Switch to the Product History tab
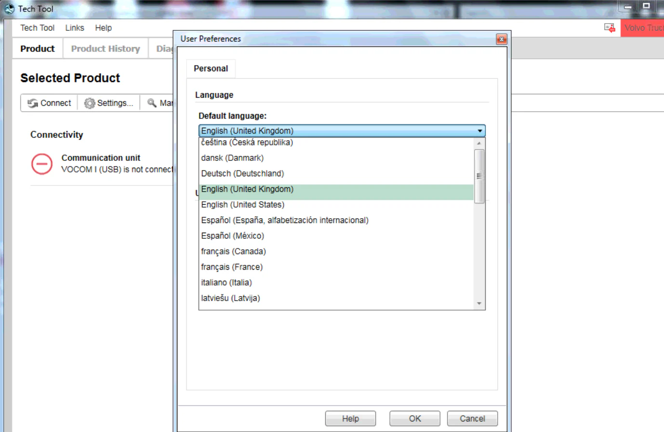The width and height of the screenshot is (664, 432). pos(106,49)
